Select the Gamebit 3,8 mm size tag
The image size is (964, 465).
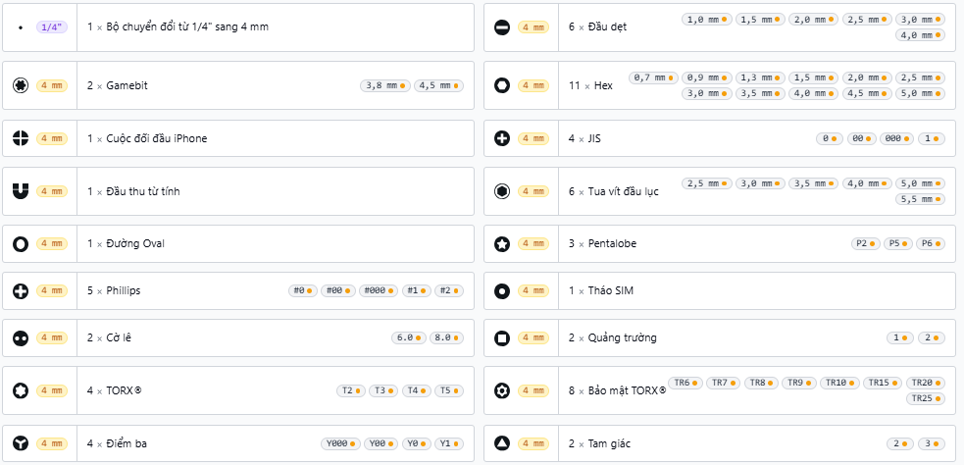pyautogui.click(x=385, y=85)
